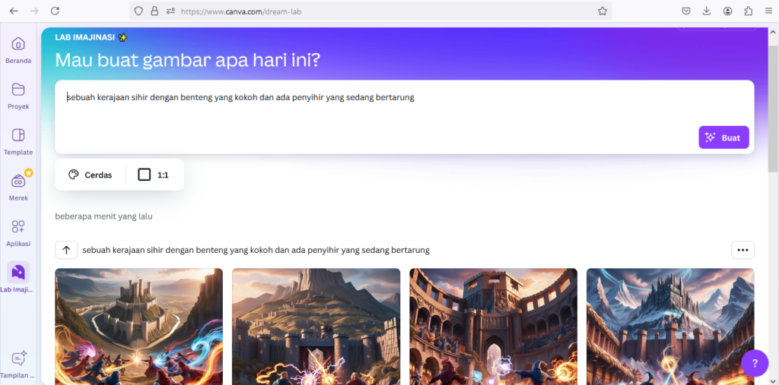Open the three-dots more options menu
This screenshot has width=779, height=385.
pos(742,250)
